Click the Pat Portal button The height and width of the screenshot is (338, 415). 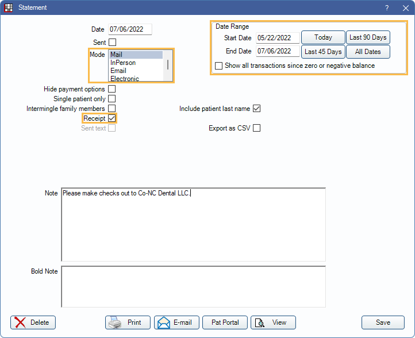[225, 322]
